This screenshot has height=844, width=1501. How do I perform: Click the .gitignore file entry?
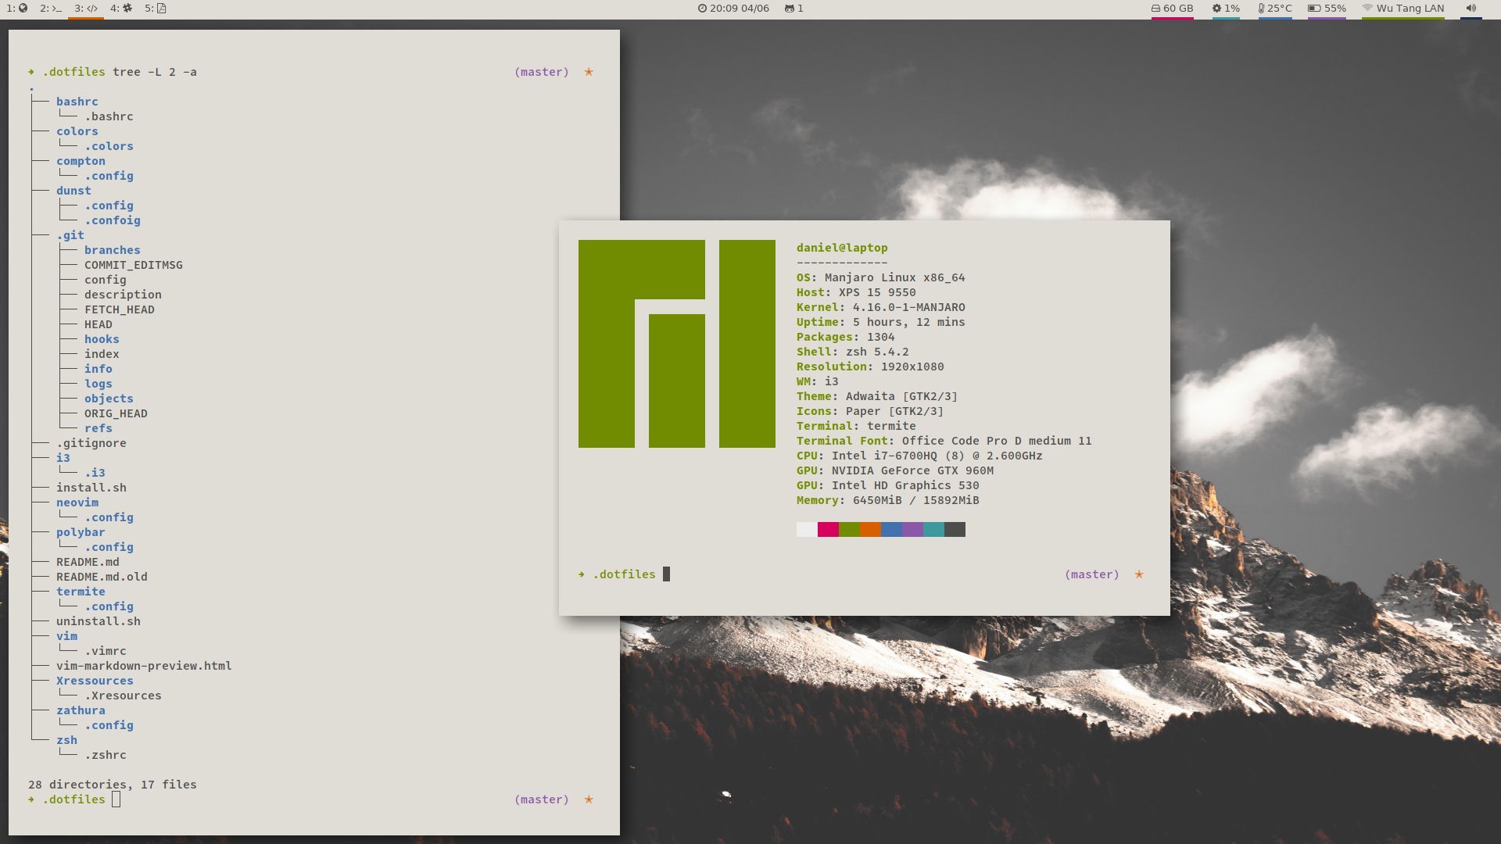tap(91, 443)
